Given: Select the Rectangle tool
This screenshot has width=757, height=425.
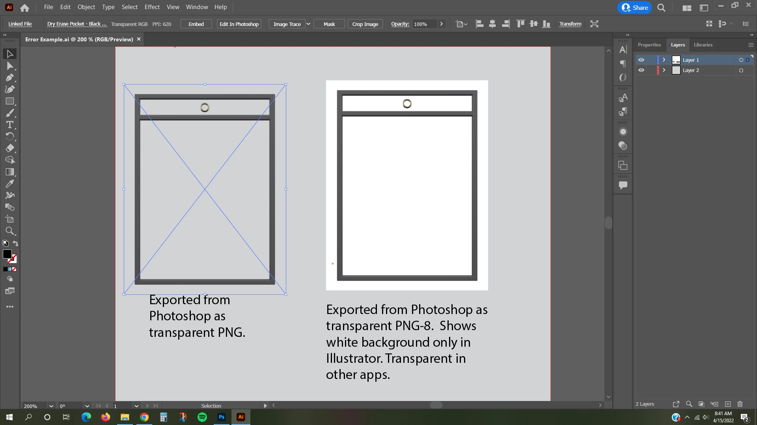Looking at the screenshot, I should click(10, 101).
